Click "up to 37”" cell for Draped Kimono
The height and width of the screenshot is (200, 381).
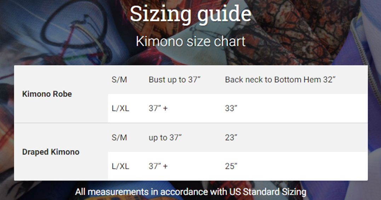pyautogui.click(x=165, y=137)
